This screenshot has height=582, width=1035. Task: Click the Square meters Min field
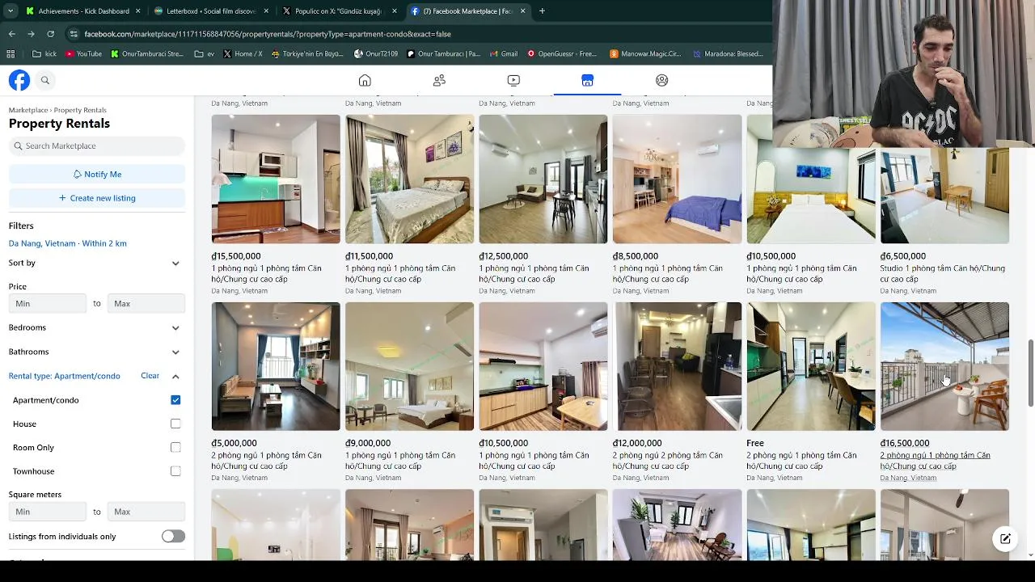point(48,512)
